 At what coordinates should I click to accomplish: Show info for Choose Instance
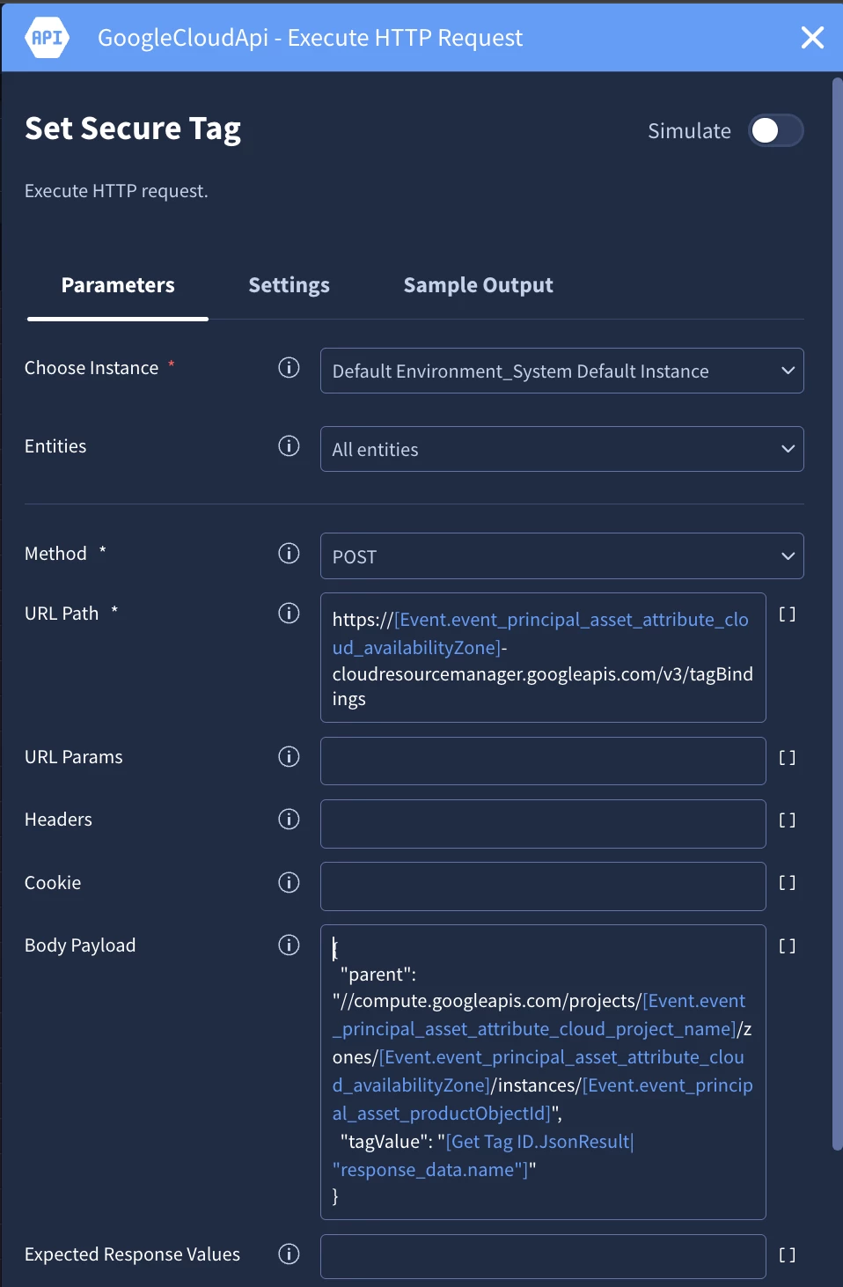(x=289, y=367)
